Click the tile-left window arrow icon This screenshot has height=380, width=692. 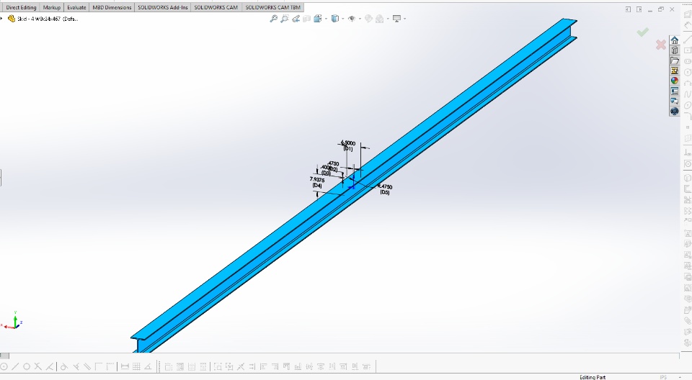coord(628,9)
